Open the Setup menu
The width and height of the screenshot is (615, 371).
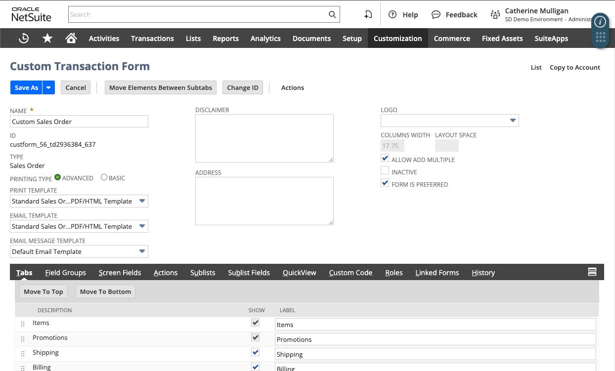coord(352,38)
